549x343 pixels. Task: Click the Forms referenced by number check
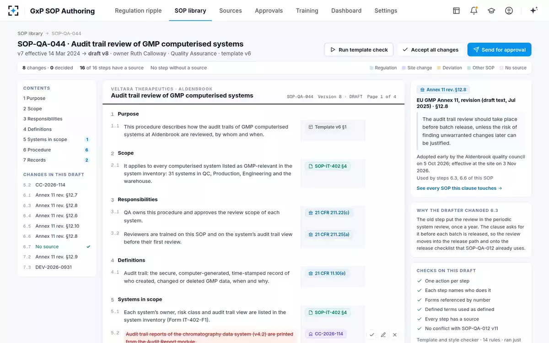pyautogui.click(x=453, y=300)
